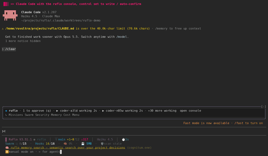Click the 'Fast mode is now available' notice
Viewport: 268px width, 156px height.
(x=206, y=123)
